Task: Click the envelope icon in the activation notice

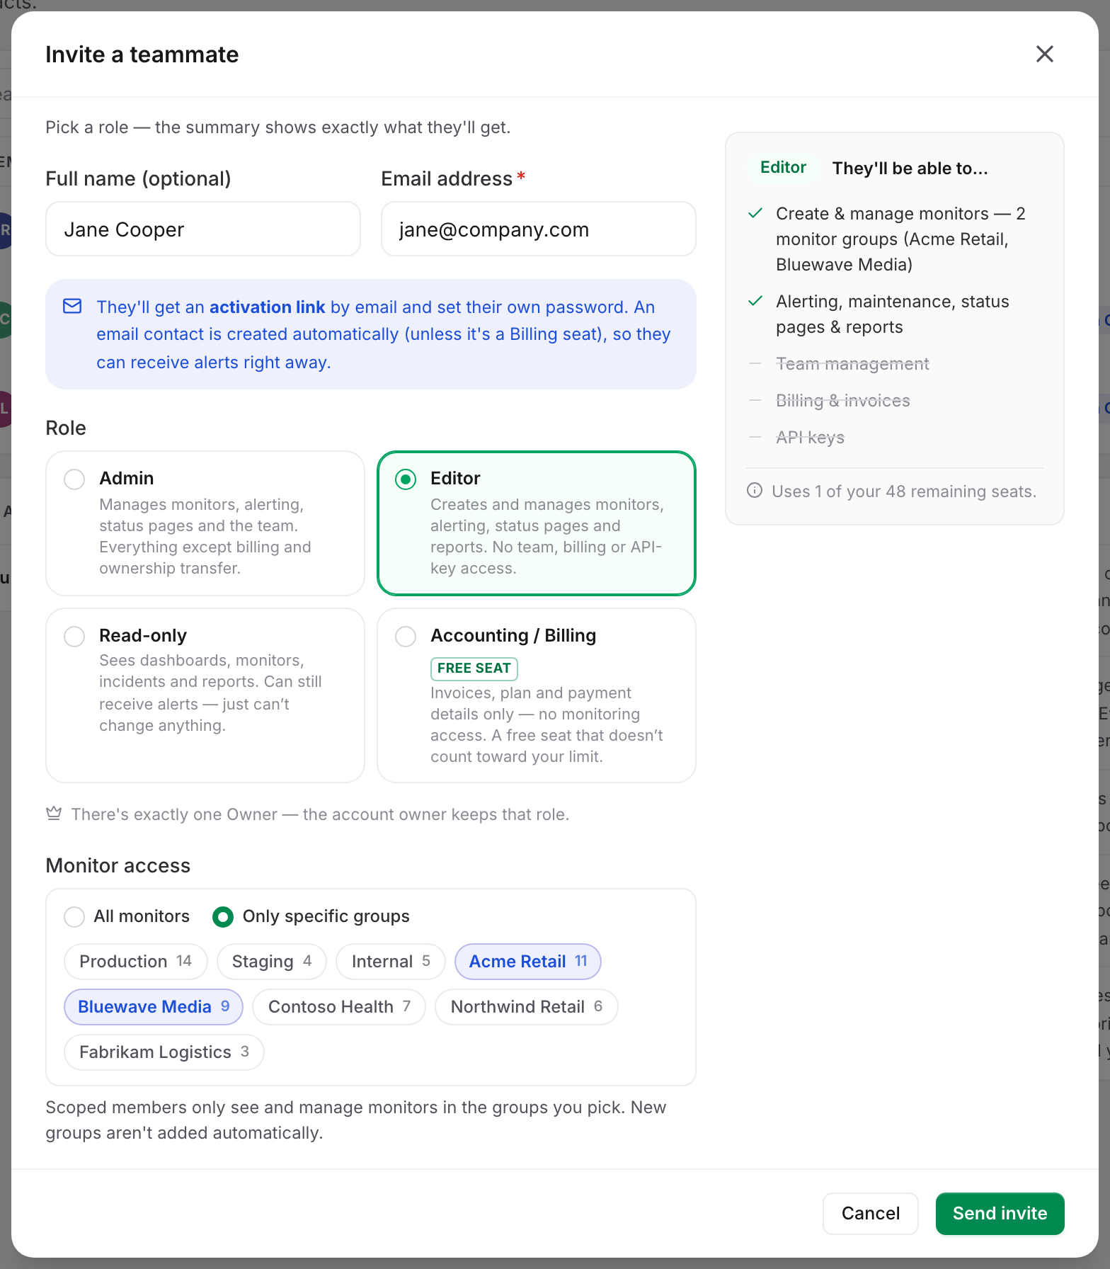Action: pyautogui.click(x=72, y=306)
